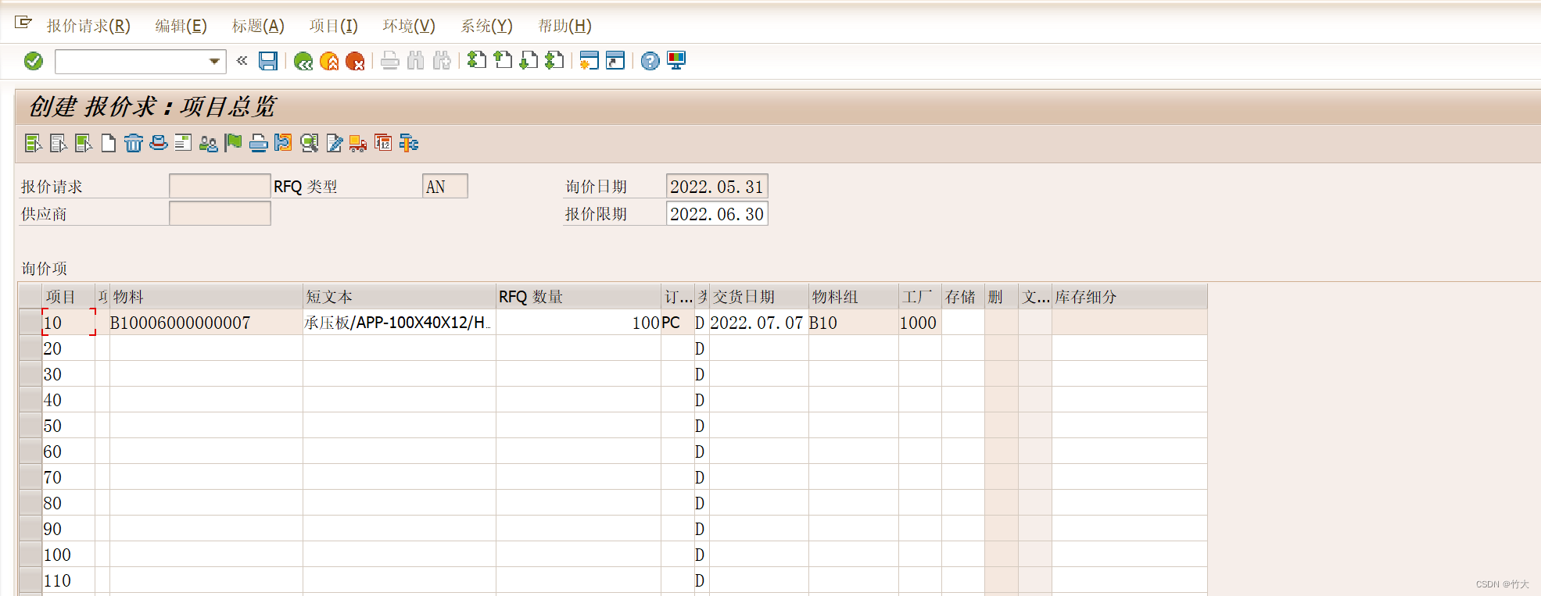The image size is (1541, 596).
Task: Click the green flag icon
Action: coord(233,143)
